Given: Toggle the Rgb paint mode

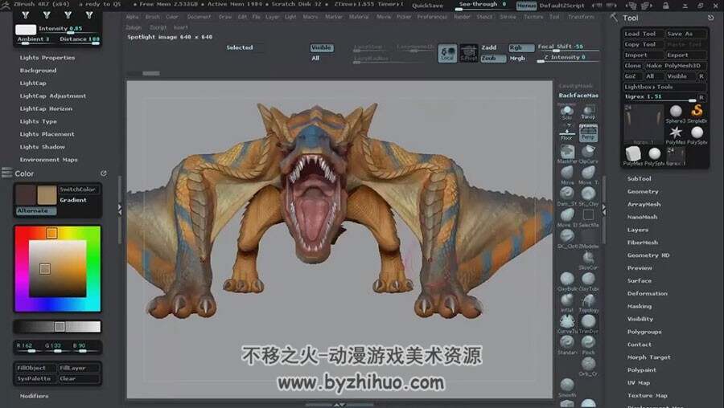Looking at the screenshot, I should [520, 47].
